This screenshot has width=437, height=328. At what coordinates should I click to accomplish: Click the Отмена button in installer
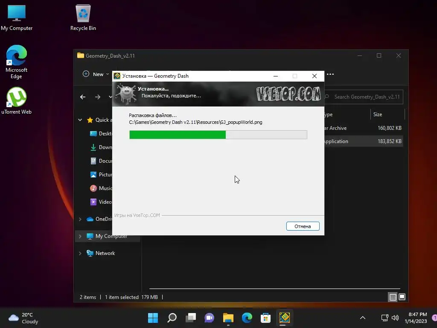[303, 226]
